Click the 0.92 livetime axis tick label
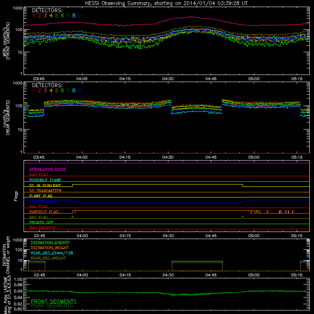Viewport: 314px width, 314px height. (x=18, y=304)
